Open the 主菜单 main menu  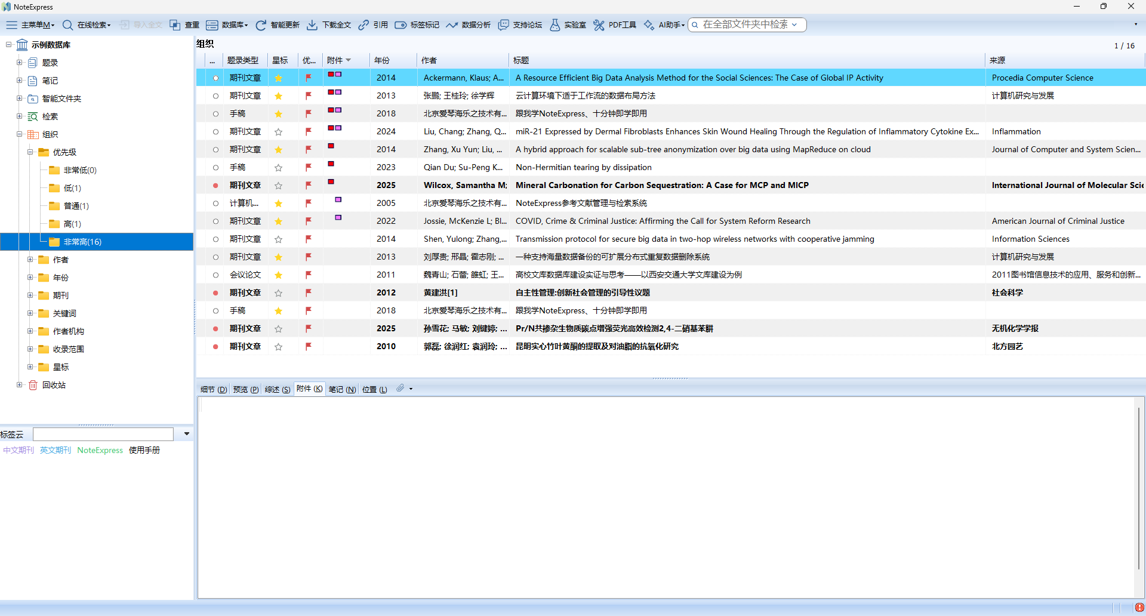(30, 25)
